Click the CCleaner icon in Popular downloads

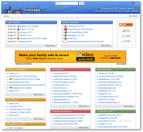pos(66,26)
